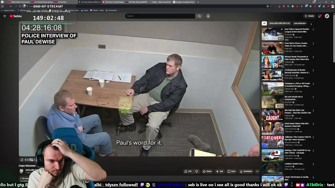Toggle the loop icon on the player controls
The height and width of the screenshot is (188, 335).
pyautogui.click(x=22, y=160)
